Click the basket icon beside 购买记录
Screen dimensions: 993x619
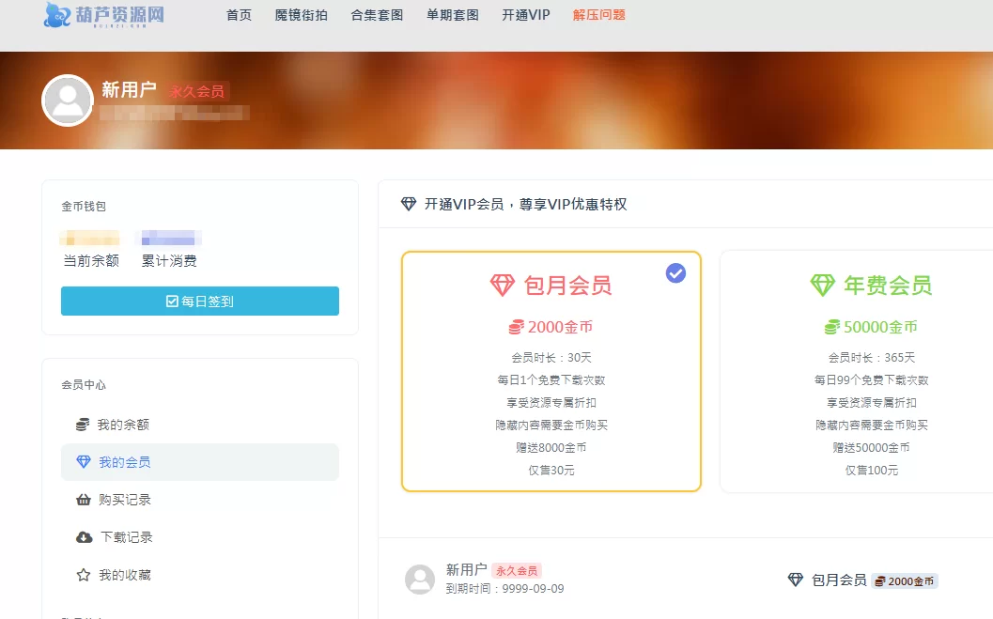tap(84, 500)
